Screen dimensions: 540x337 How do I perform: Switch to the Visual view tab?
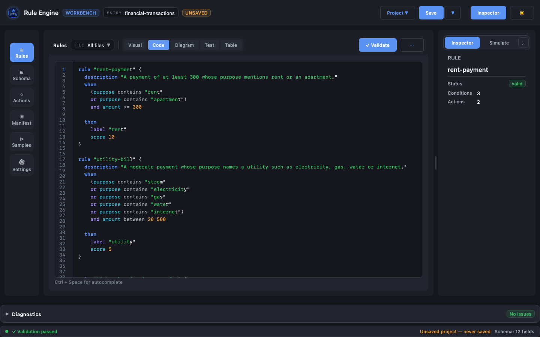tap(135, 45)
